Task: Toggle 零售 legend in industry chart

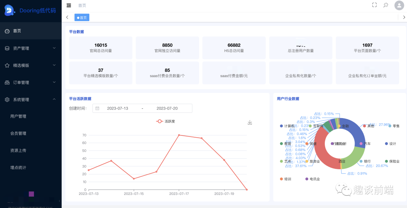Action: pyautogui.click(x=394, y=126)
